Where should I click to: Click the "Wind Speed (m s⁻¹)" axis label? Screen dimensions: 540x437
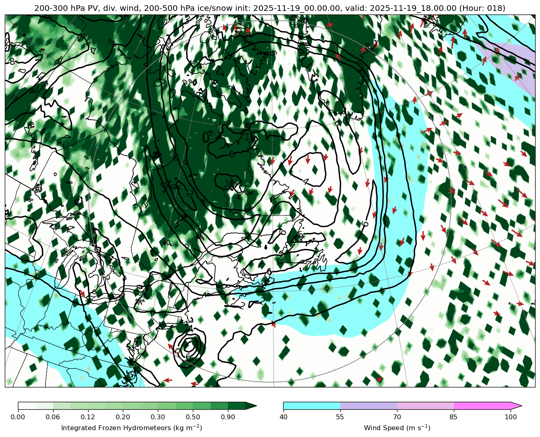point(397,427)
